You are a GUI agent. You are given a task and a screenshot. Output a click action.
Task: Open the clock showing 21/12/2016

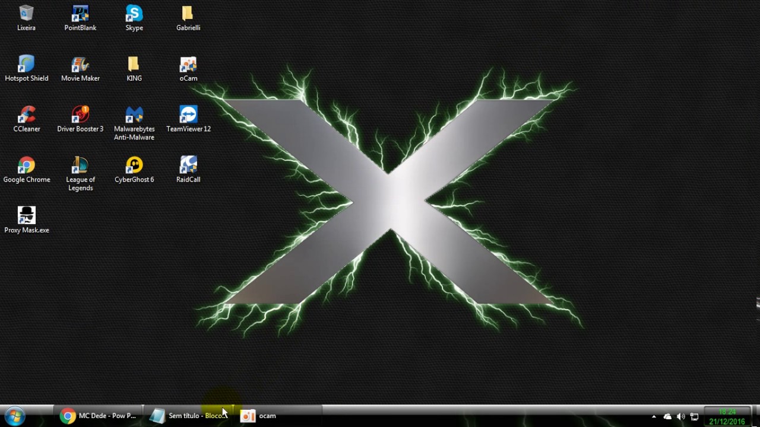(727, 416)
